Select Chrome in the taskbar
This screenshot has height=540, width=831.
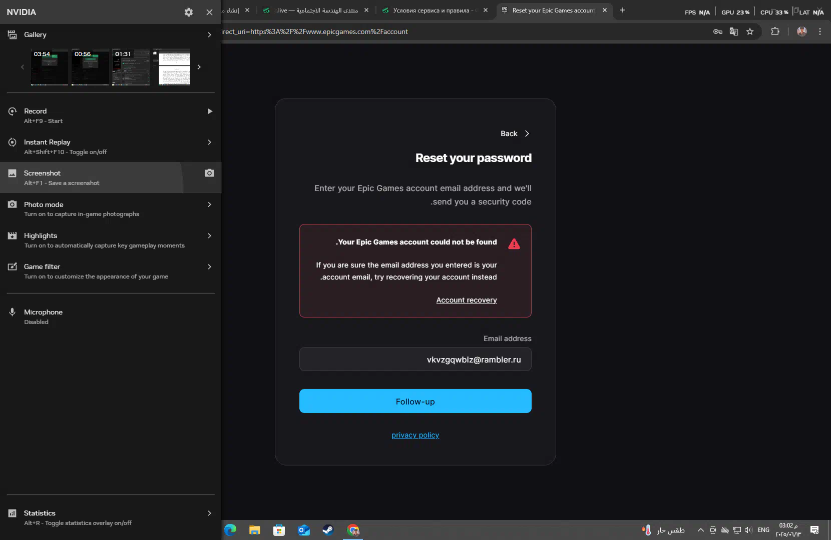click(x=353, y=530)
